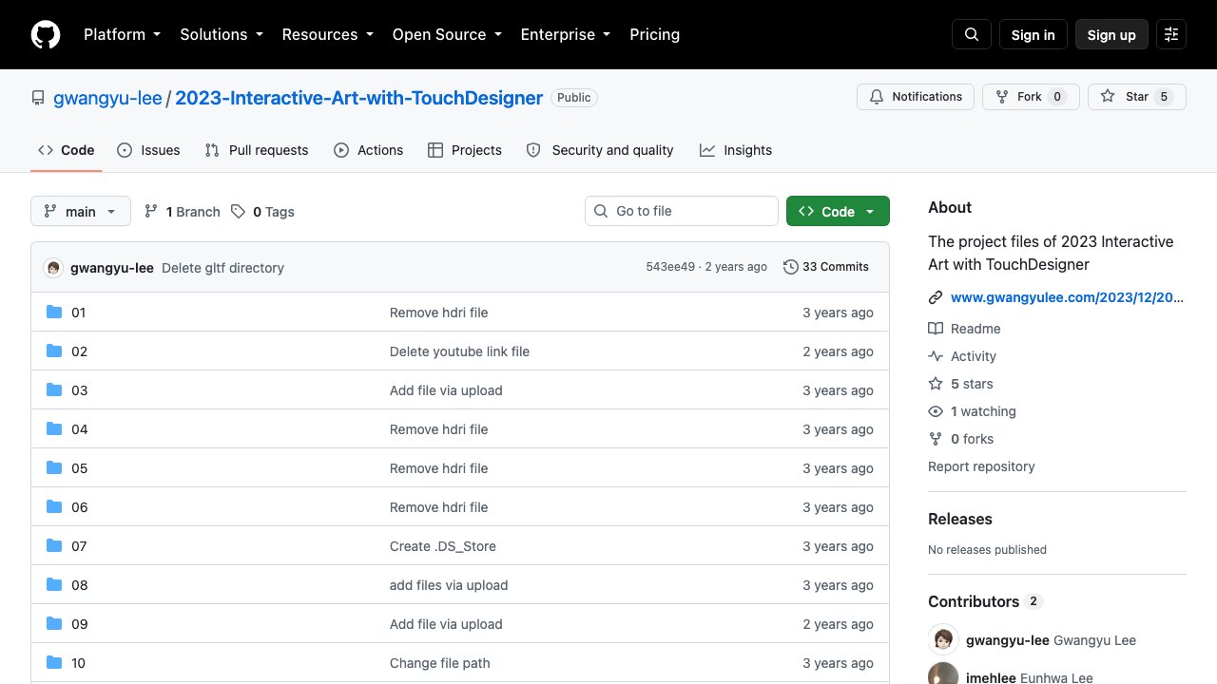Open folder named 10
Image resolution: width=1217 pixels, height=684 pixels.
pos(78,663)
